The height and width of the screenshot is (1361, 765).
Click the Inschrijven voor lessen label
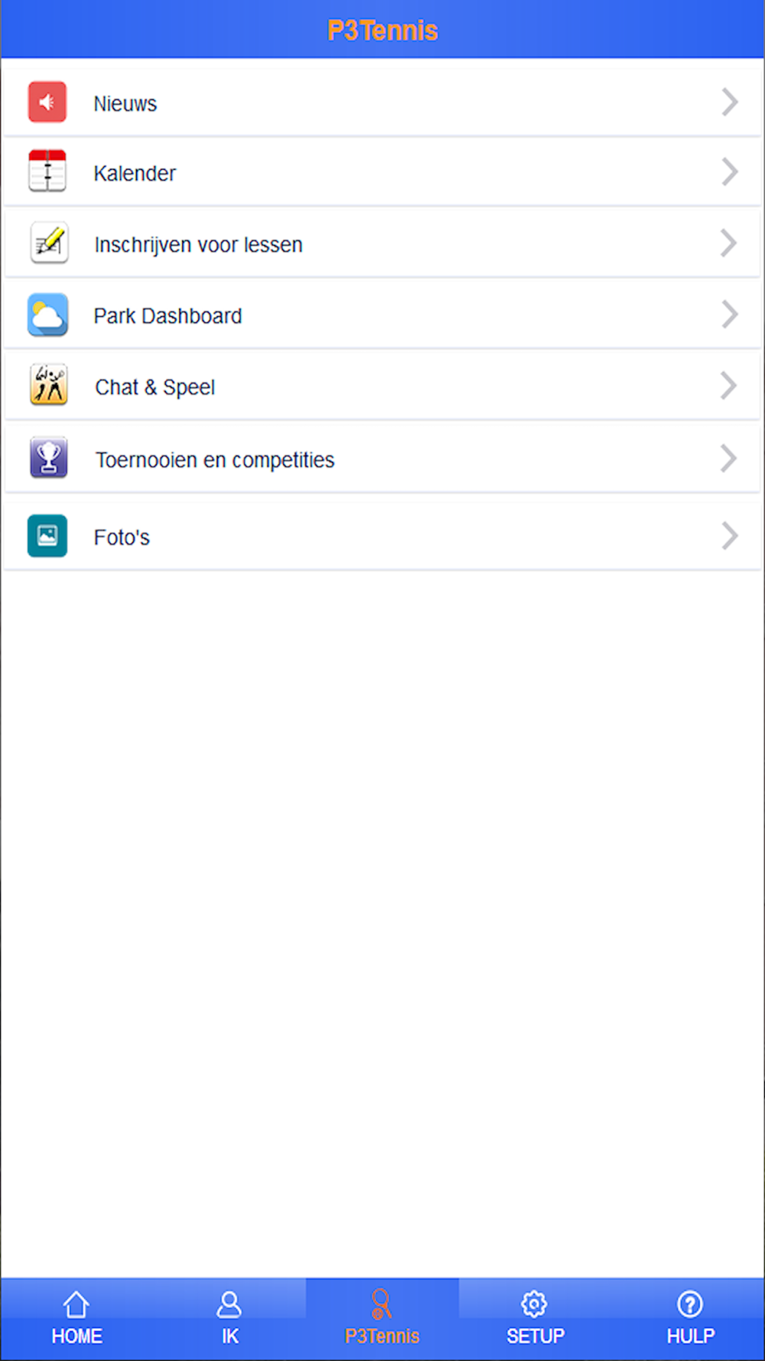[198, 245]
